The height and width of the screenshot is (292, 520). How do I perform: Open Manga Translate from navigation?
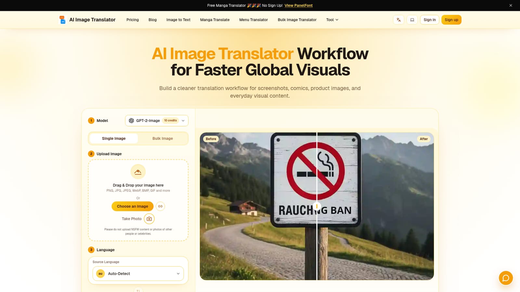215,20
